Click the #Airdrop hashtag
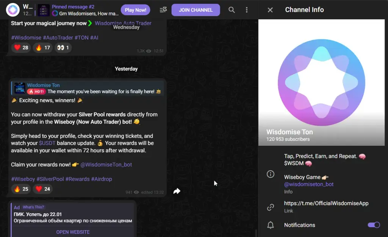Screen dimensions: 388x237 point(102,179)
